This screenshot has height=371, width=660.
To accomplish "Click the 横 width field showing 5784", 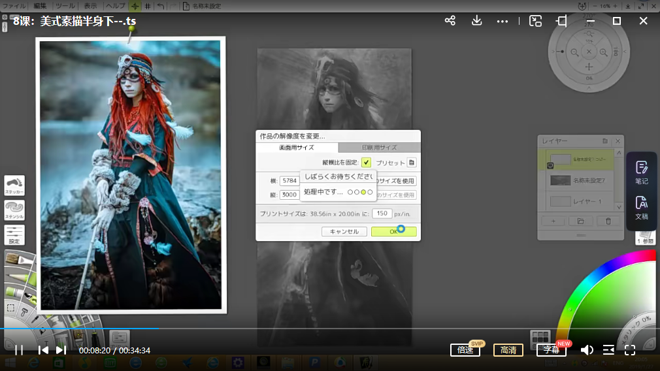I will [x=289, y=180].
